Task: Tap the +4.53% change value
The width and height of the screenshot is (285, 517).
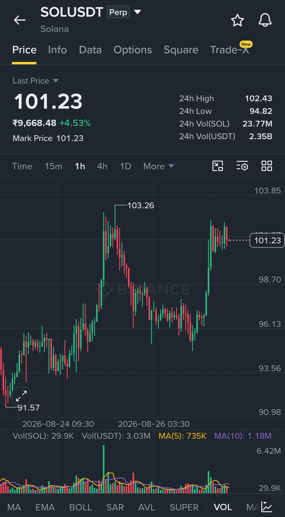Action: click(x=75, y=123)
